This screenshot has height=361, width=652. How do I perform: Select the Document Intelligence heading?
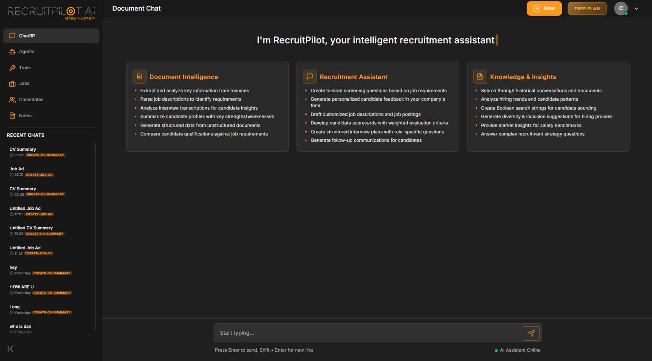[x=184, y=77]
